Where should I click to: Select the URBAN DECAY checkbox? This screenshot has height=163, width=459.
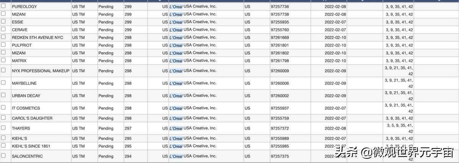coord(3,95)
